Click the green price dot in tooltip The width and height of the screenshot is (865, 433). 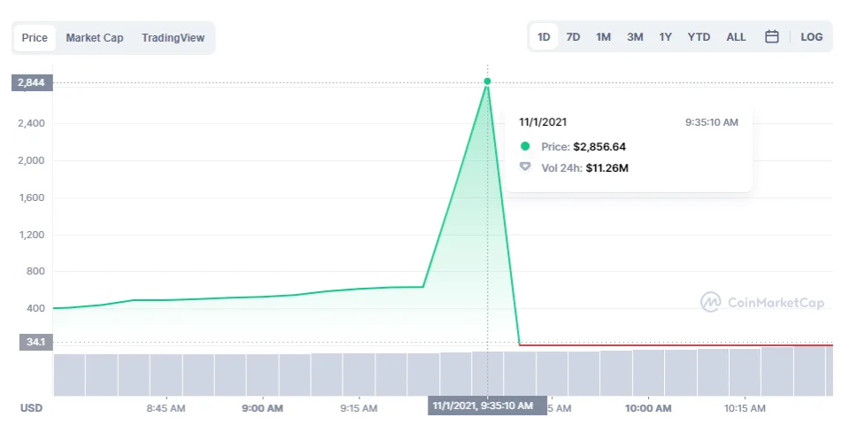525,147
